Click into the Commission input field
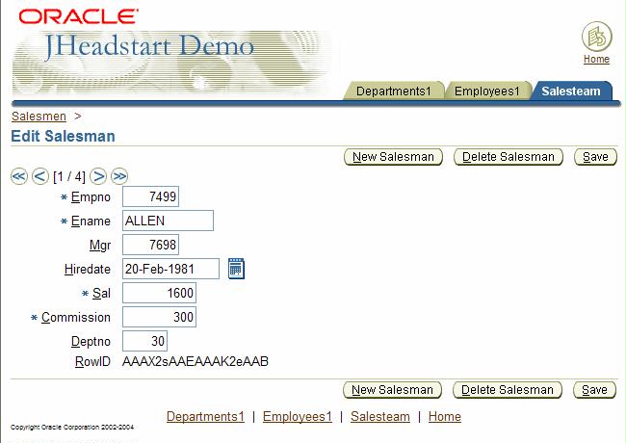Screen dimensions: 626x443 160,317
